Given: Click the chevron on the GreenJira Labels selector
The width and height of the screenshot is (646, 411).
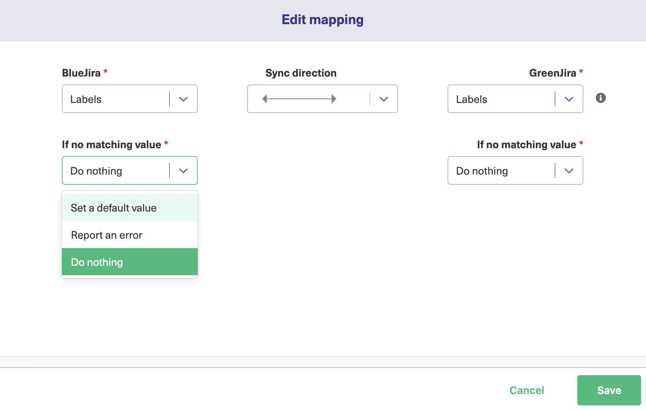Looking at the screenshot, I should click(x=569, y=99).
